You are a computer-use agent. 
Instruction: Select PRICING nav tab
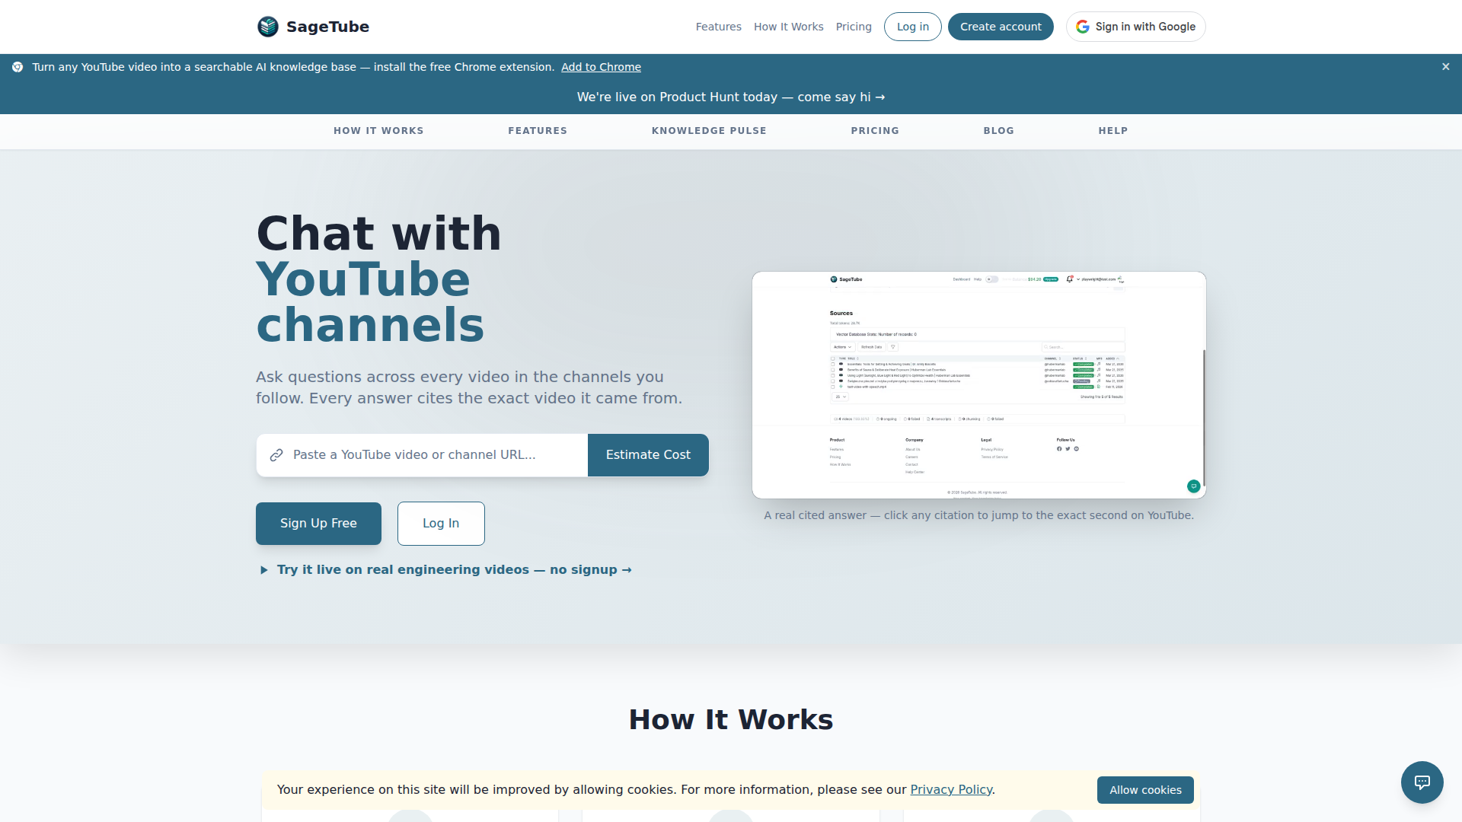pyautogui.click(x=875, y=131)
